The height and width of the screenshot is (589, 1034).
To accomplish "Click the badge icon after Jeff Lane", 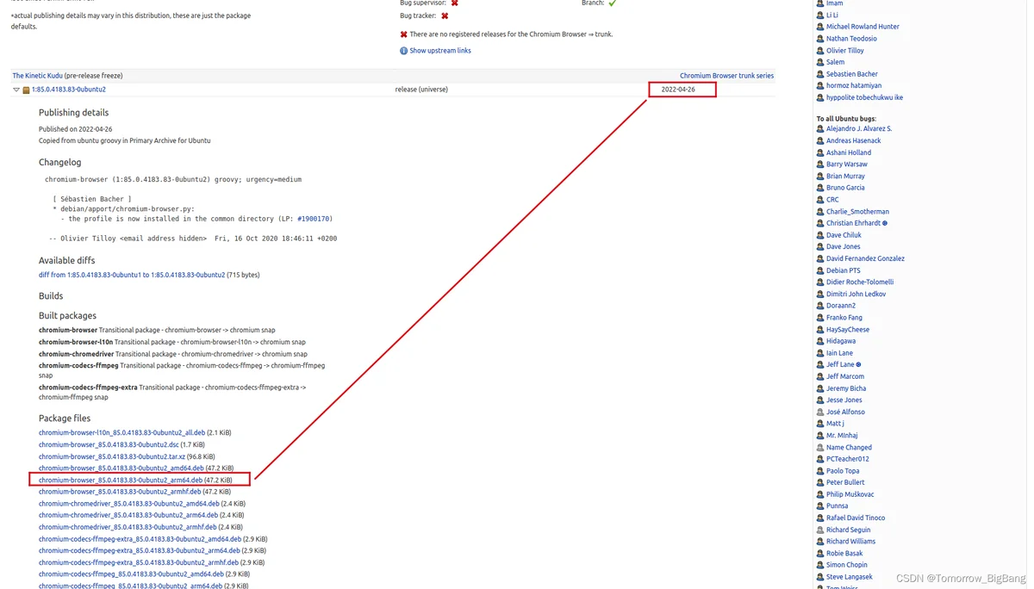I will point(858,365).
